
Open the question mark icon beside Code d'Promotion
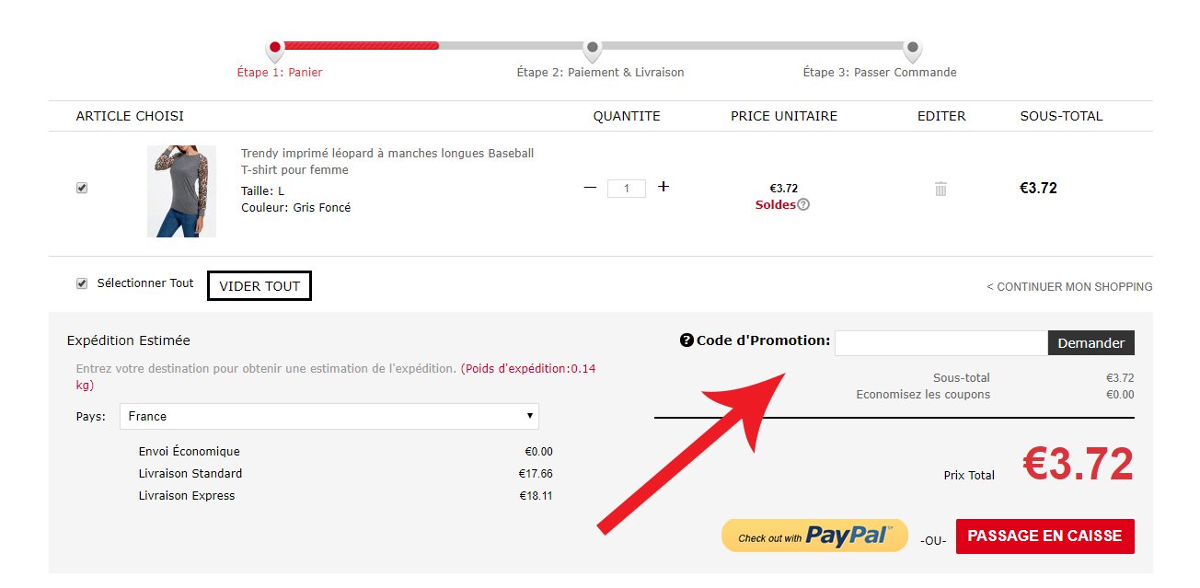coord(686,340)
